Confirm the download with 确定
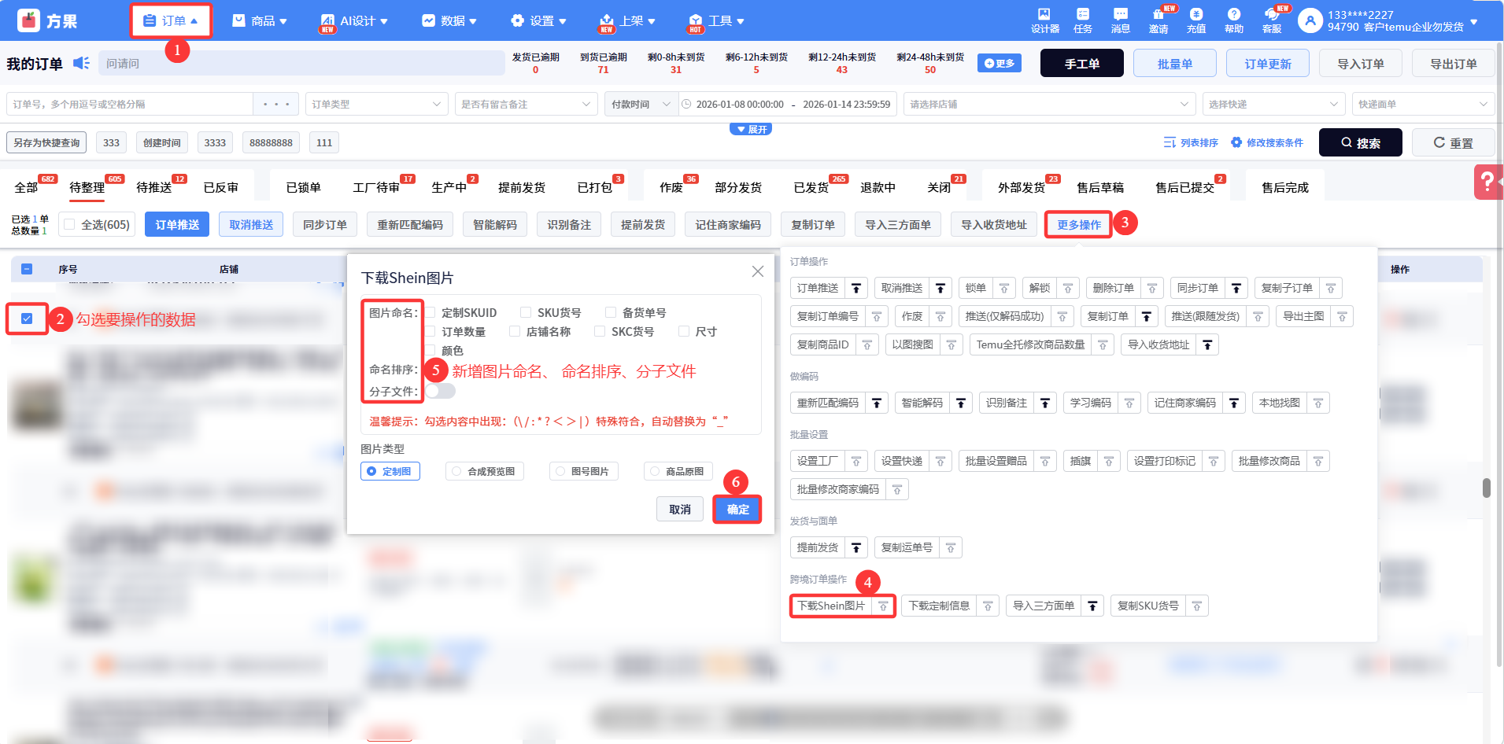Viewport: 1504px width, 744px height. 737,510
